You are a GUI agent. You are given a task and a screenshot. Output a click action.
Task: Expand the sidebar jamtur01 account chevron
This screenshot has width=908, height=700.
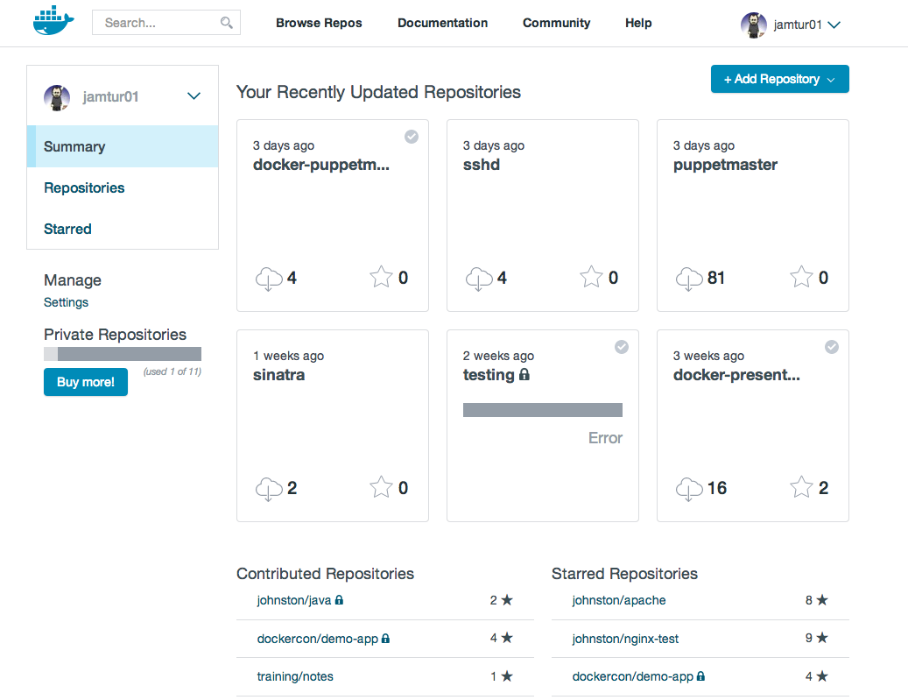[x=194, y=96]
